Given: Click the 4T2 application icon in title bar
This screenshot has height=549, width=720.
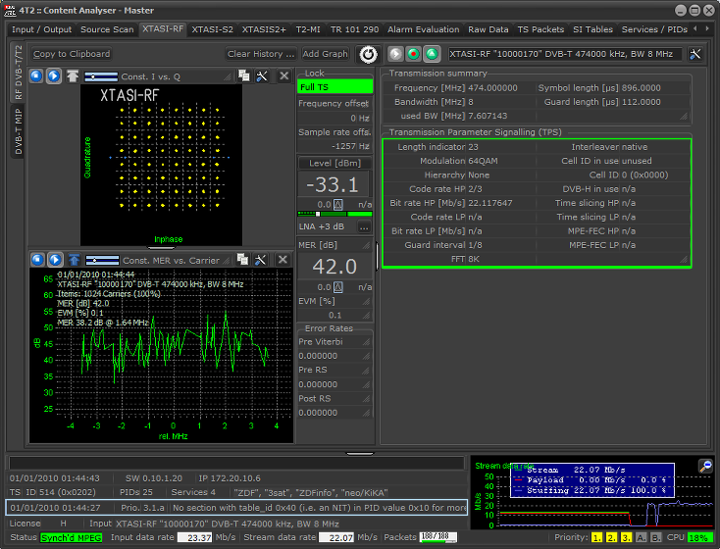Looking at the screenshot, I should click(10, 11).
